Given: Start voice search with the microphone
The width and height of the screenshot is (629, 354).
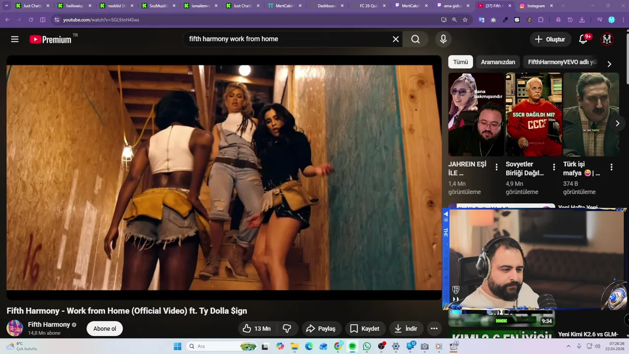Looking at the screenshot, I should click(x=443, y=39).
